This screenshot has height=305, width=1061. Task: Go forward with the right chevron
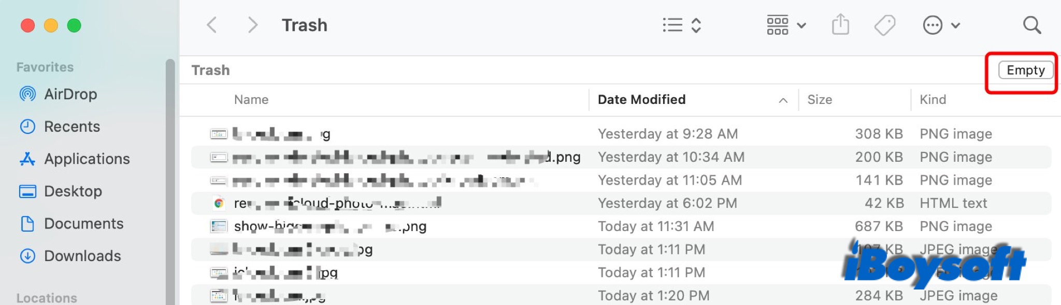coord(252,25)
